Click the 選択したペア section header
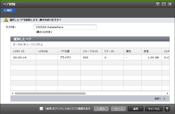This screenshot has height=114, width=175. [90, 39]
